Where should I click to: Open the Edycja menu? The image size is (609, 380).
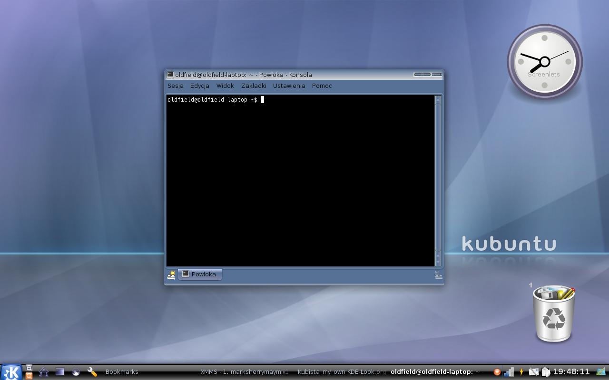point(200,86)
